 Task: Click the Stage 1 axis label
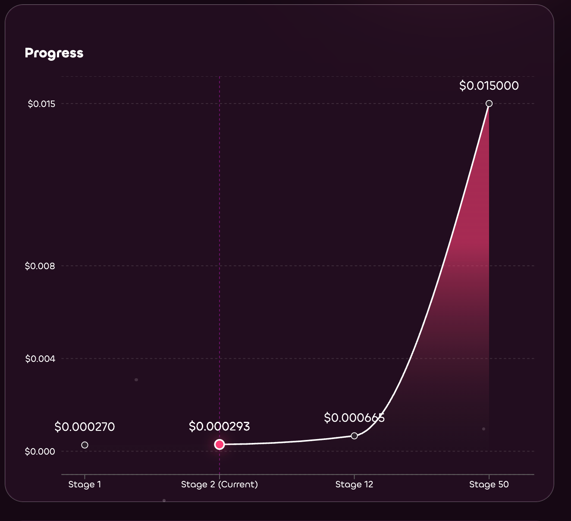click(x=85, y=484)
